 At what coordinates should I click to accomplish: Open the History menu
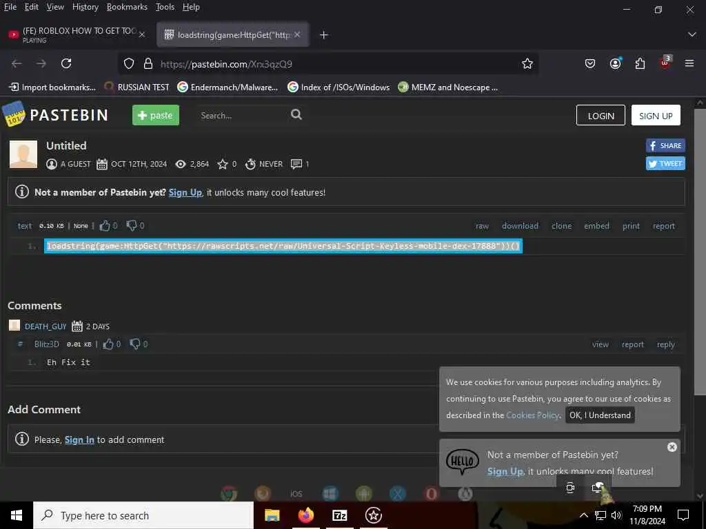85,7
